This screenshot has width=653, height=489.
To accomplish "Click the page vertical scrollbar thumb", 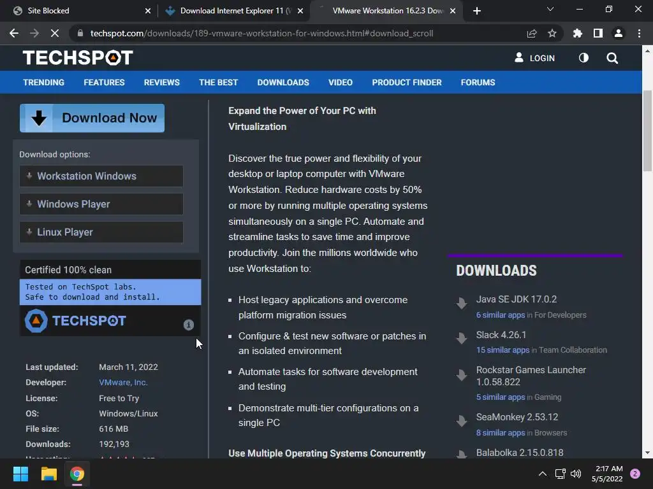I will 647,131.
